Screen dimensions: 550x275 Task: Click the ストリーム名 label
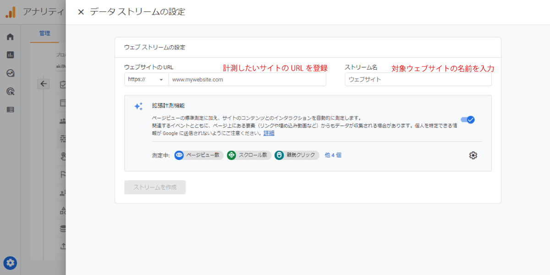[361, 67]
